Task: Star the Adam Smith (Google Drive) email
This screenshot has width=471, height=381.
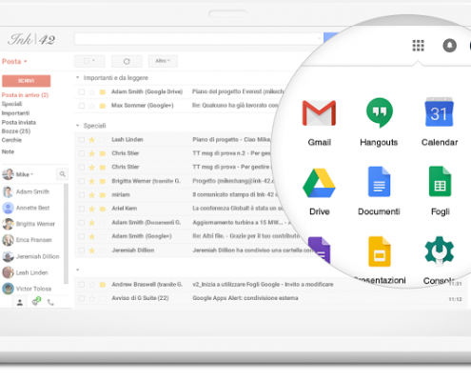Action: pos(91,92)
